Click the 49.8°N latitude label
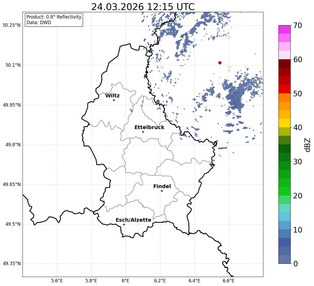 click(13, 145)
